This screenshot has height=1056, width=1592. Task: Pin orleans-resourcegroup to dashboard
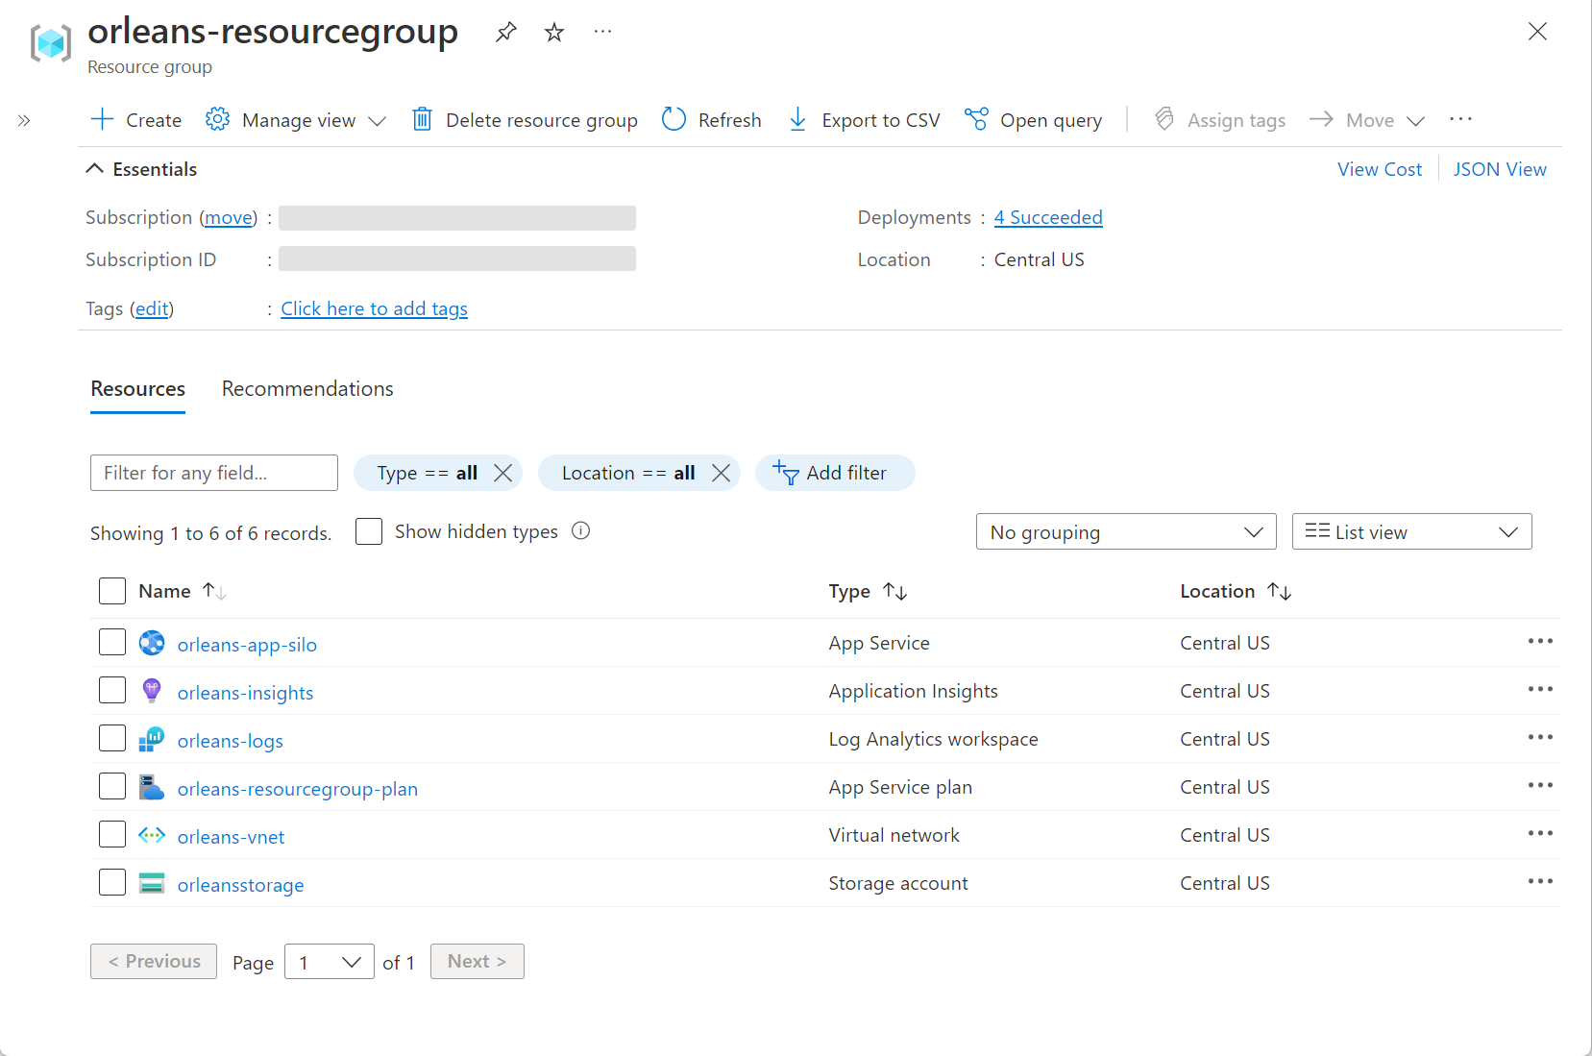click(505, 32)
